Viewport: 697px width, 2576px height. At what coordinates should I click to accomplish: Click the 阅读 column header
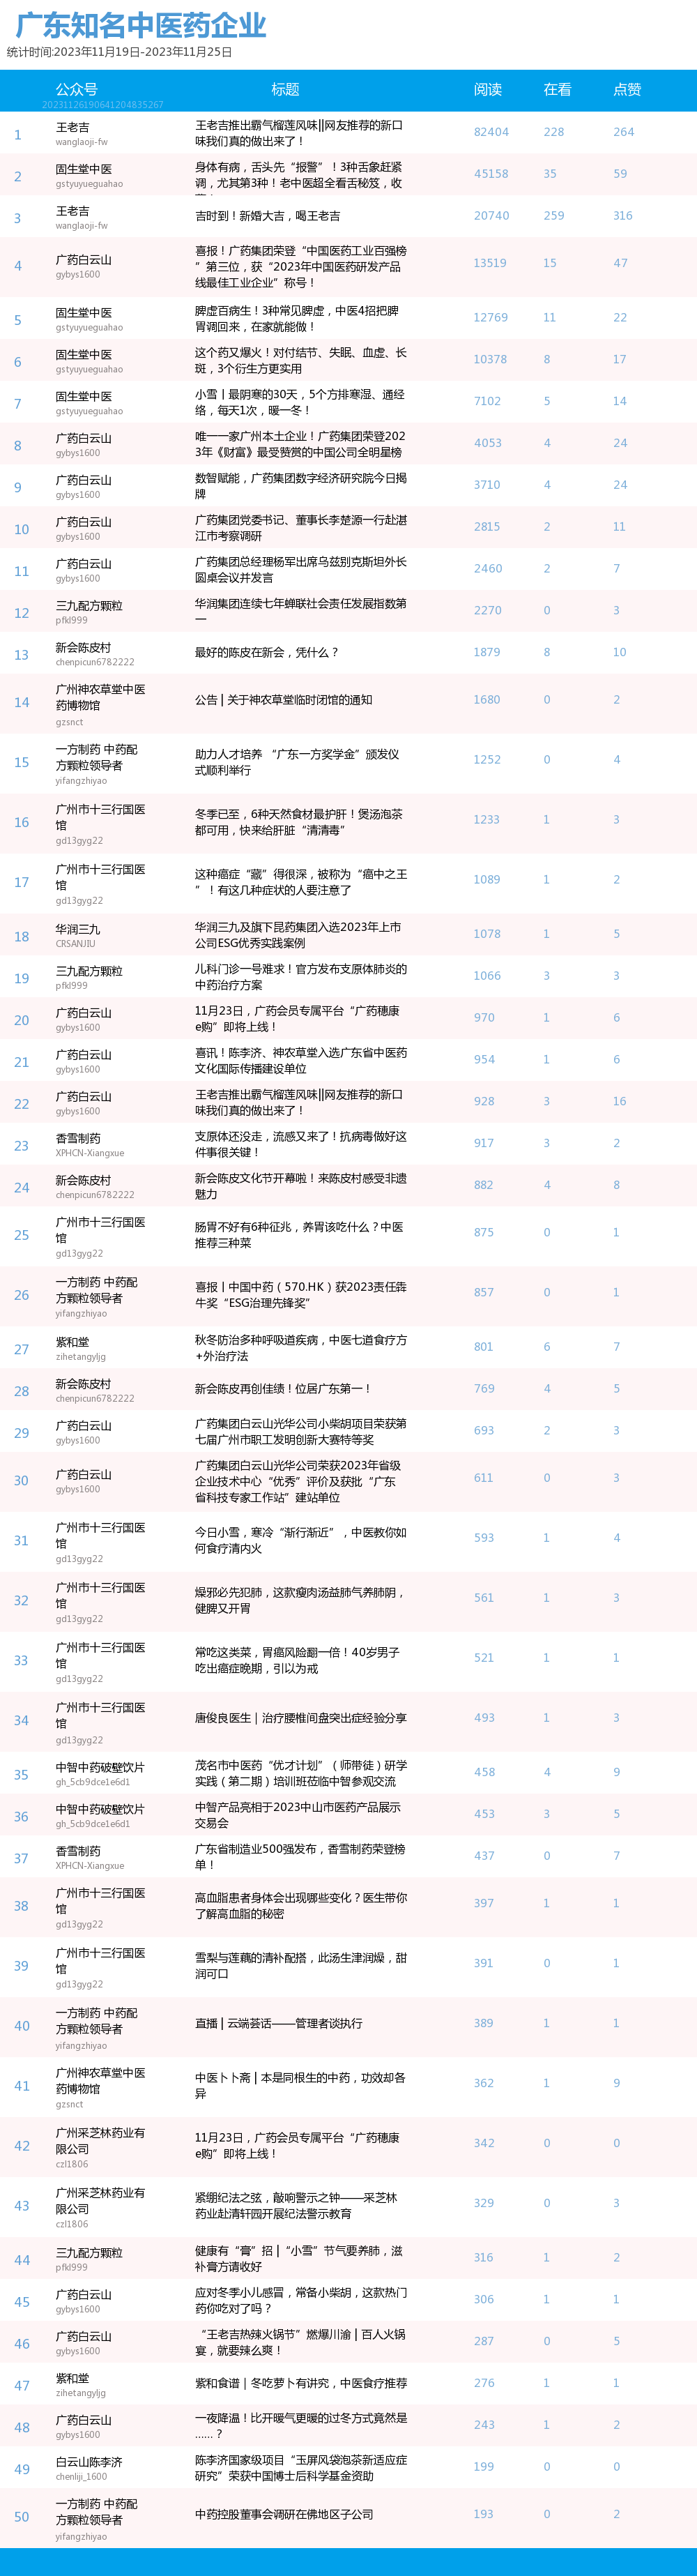coord(488,89)
